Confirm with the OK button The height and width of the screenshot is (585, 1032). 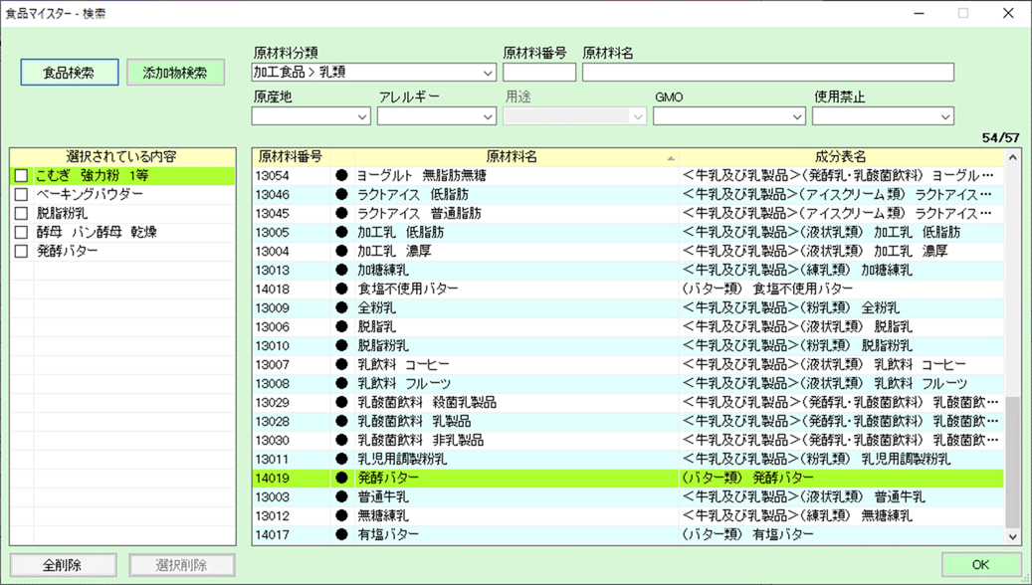click(x=980, y=564)
